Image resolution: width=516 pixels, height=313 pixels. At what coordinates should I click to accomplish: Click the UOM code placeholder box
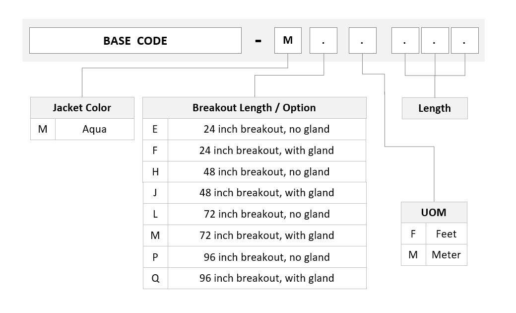pyautogui.click(x=363, y=41)
